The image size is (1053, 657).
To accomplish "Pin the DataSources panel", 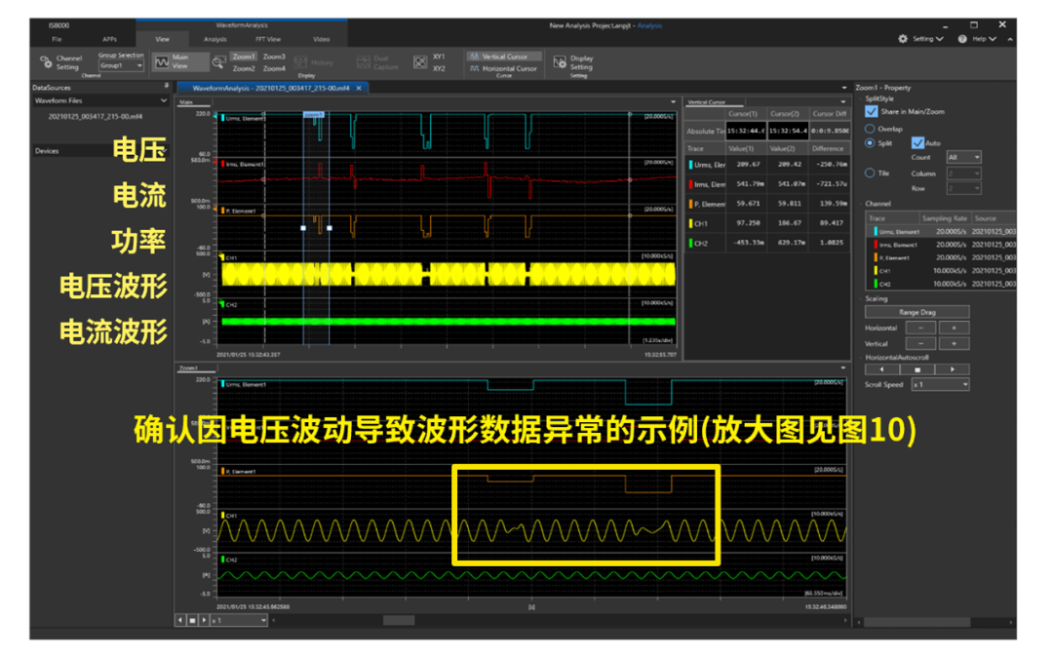I will point(166,87).
